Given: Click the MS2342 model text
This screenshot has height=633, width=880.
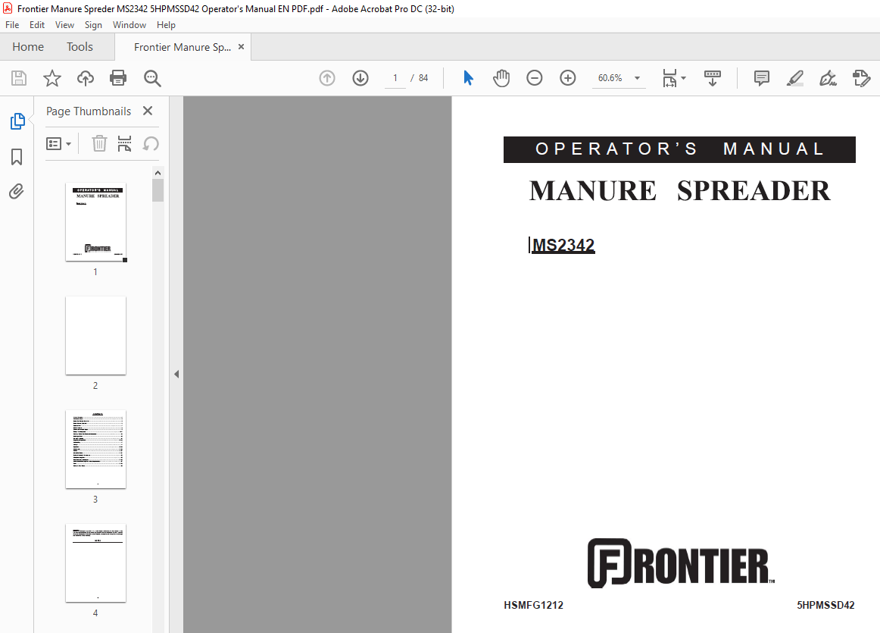Looking at the screenshot, I should [563, 246].
